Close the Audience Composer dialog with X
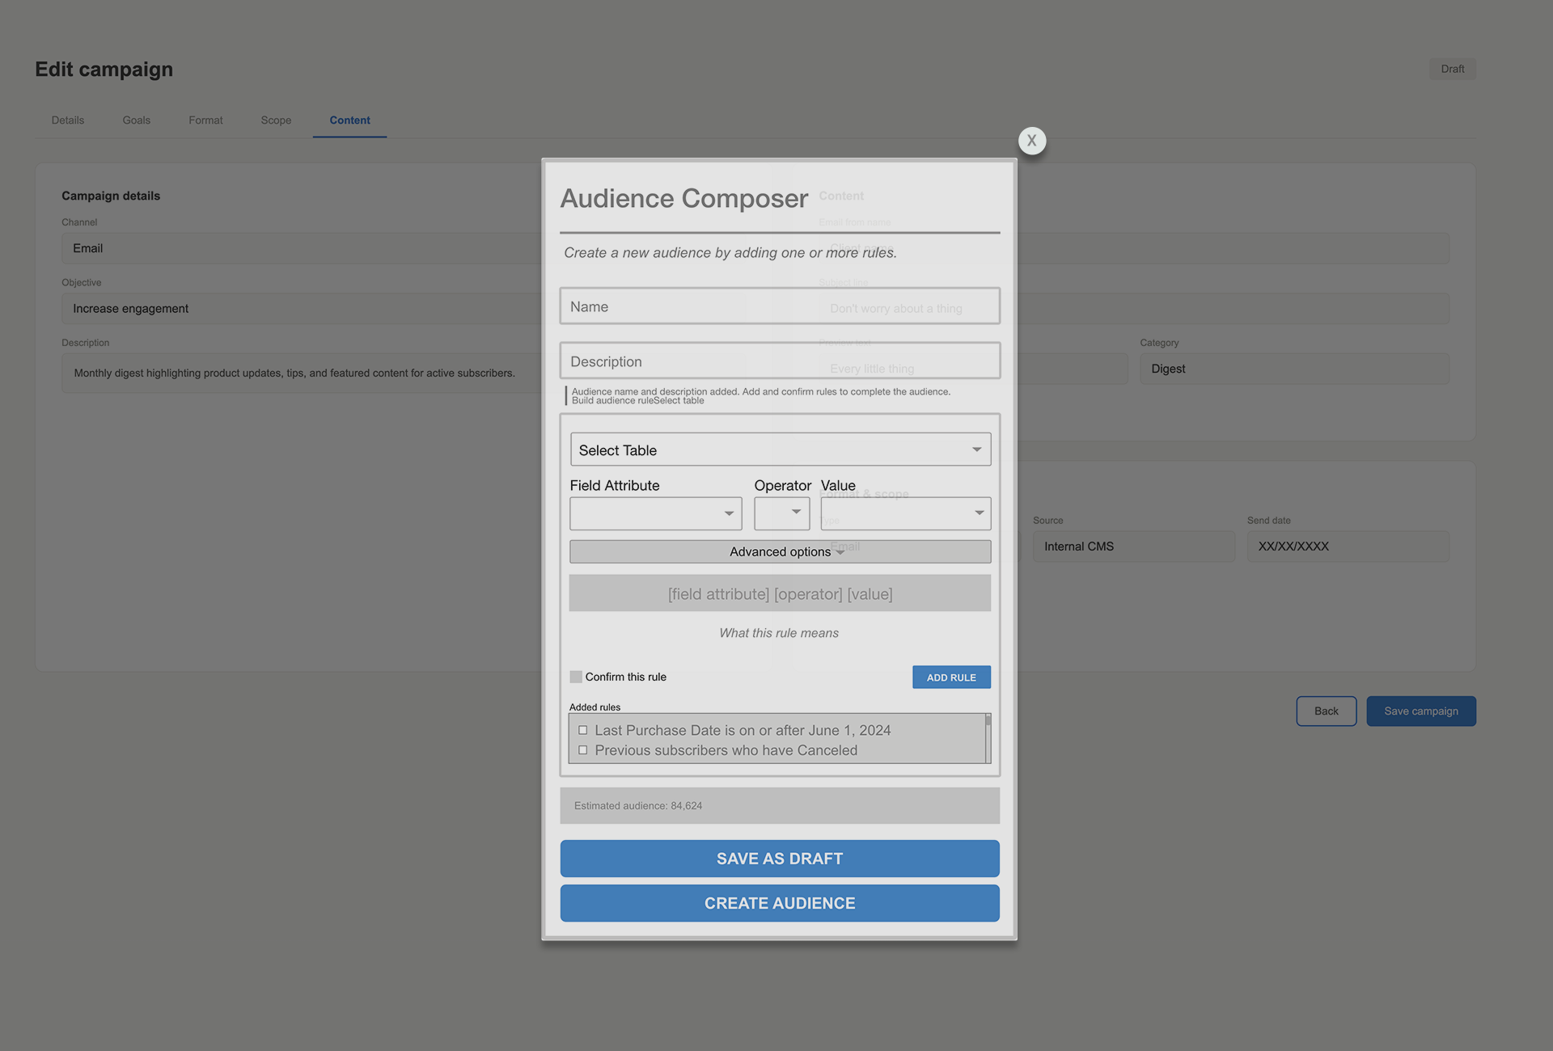 click(x=1031, y=141)
